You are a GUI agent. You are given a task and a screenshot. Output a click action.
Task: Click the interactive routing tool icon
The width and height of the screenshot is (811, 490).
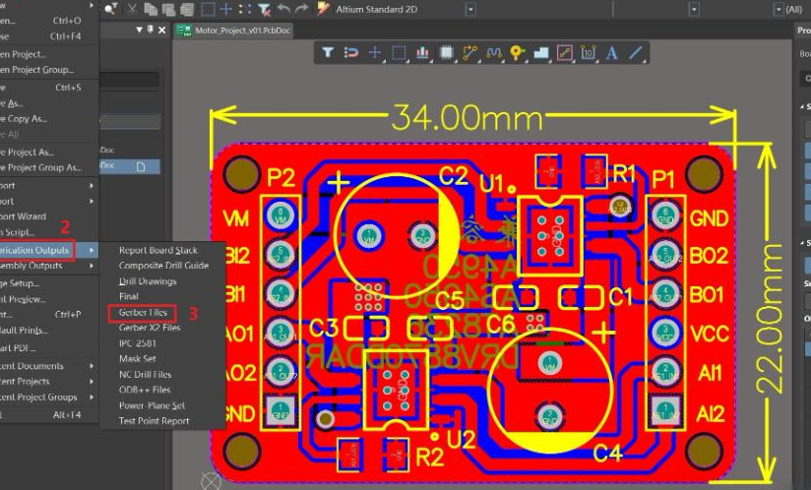(x=470, y=52)
